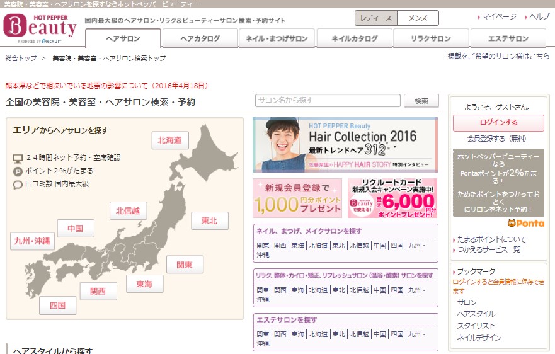Open the earthquake notice link in red

tap(106, 85)
